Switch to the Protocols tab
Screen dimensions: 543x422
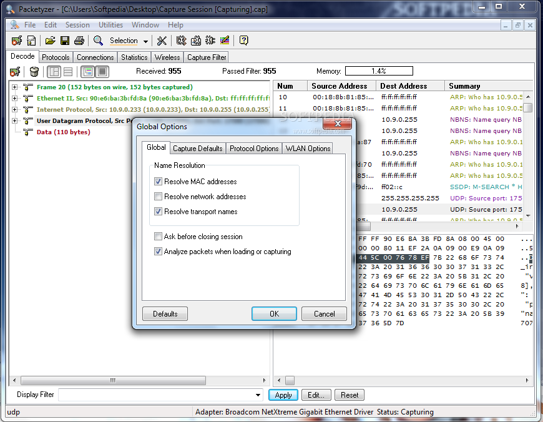coord(56,57)
